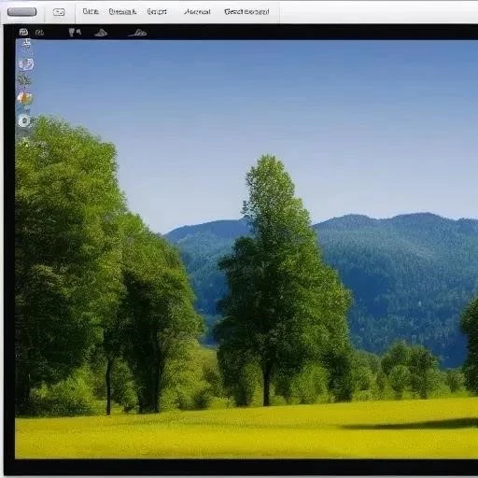The width and height of the screenshot is (478, 478).
Task: Click the orange and yellow icon in the left sidebar
Action: (x=25, y=98)
